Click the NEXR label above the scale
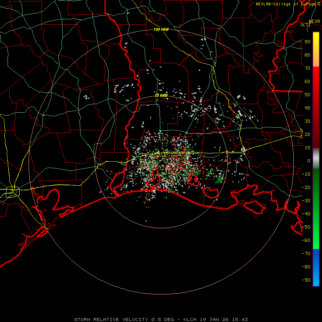 314,21
